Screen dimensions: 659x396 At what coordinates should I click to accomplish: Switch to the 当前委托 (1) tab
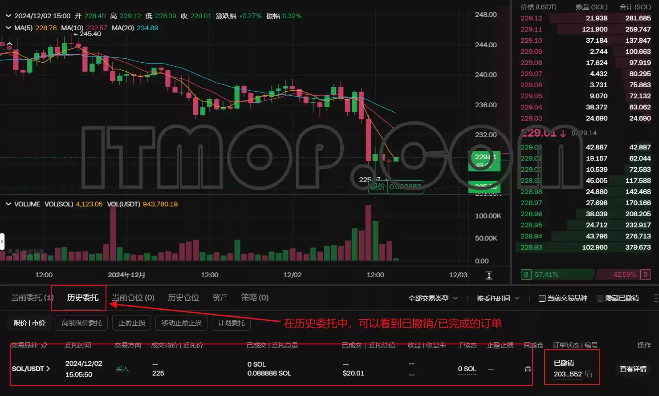[x=32, y=298]
